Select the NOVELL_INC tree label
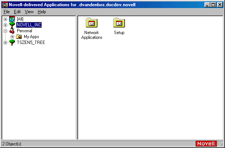This screenshot has width=225, height=148. (29, 25)
